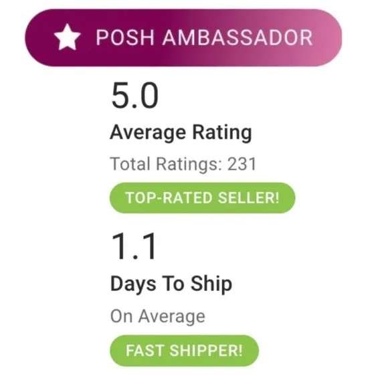Screen dimensions: 388x388
Task: Select the word POSH in banner
Action: click(x=125, y=37)
